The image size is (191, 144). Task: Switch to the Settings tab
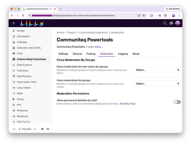pyautogui.click(x=63, y=54)
